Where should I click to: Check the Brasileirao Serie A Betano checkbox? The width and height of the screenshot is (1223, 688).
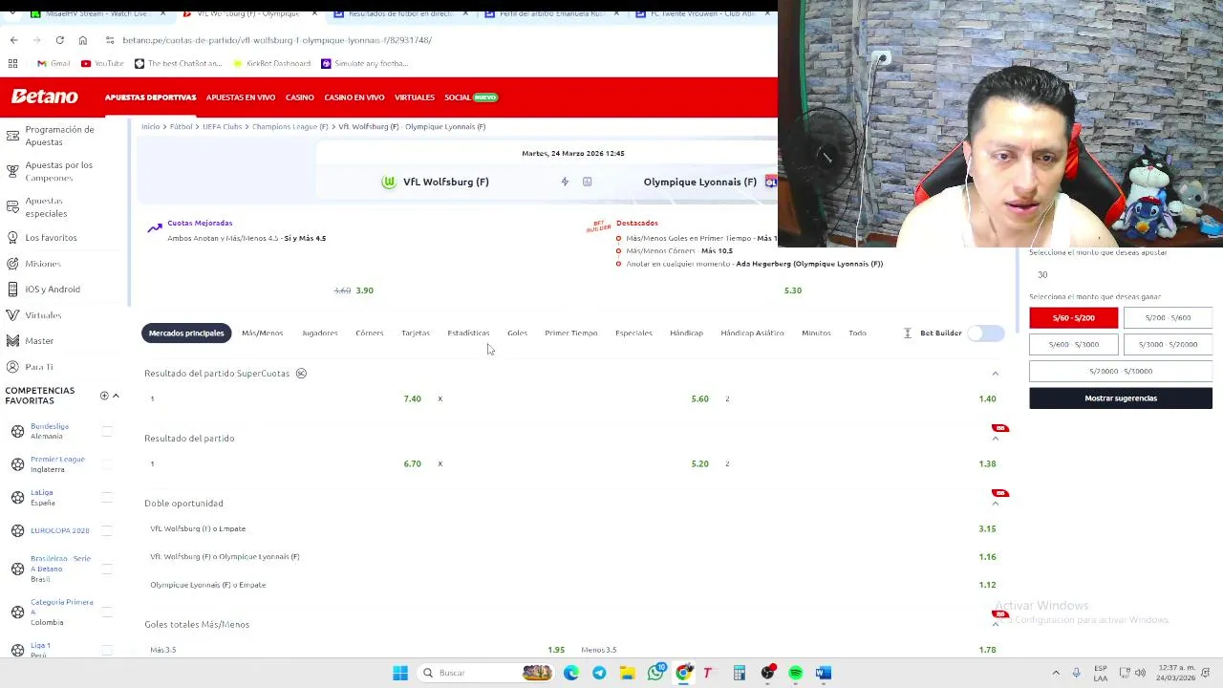click(x=107, y=569)
